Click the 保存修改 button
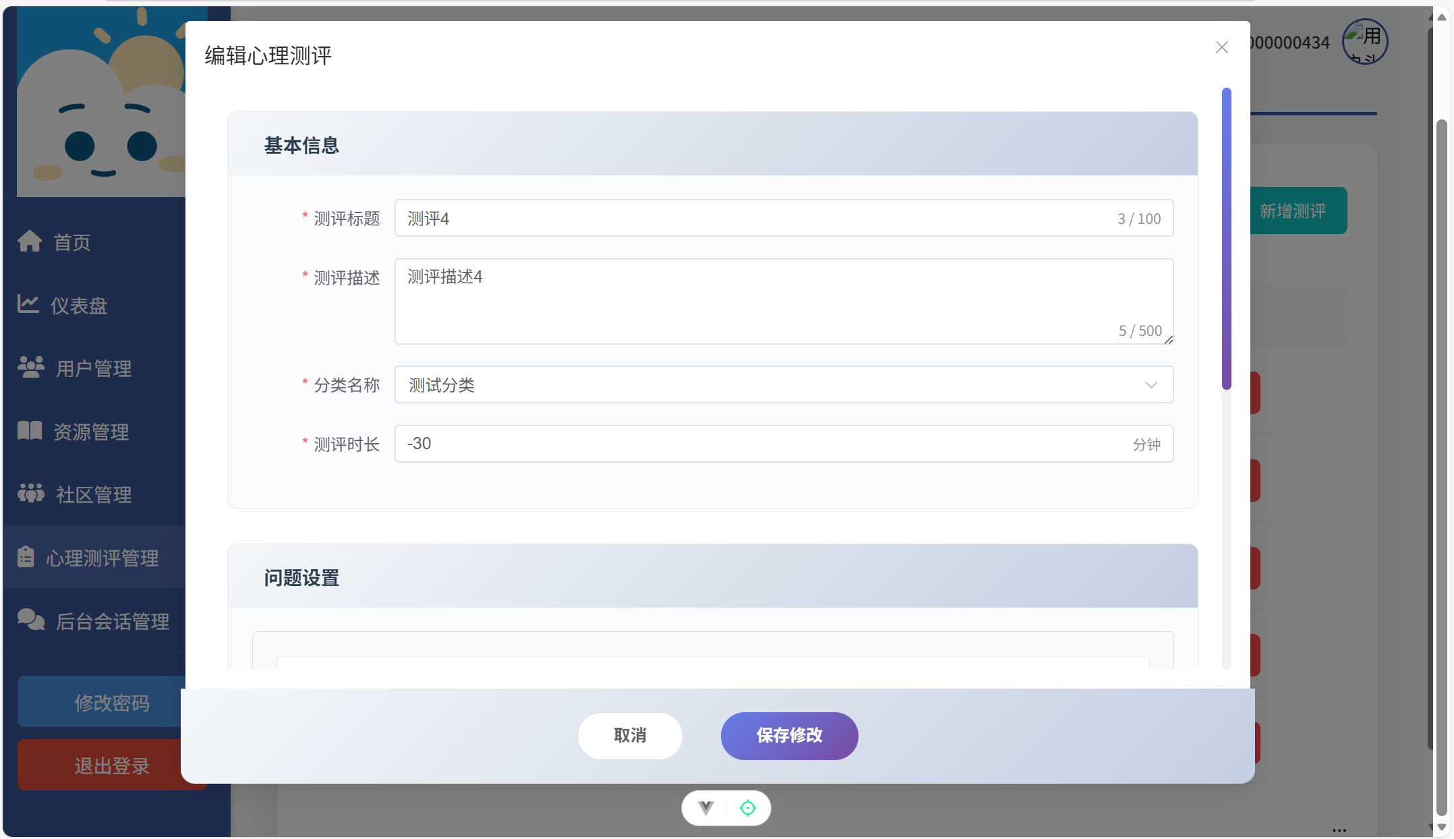 789,735
